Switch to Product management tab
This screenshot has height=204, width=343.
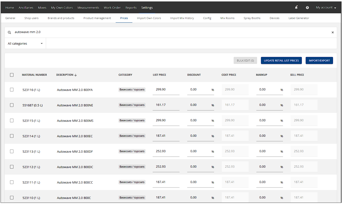97,18
